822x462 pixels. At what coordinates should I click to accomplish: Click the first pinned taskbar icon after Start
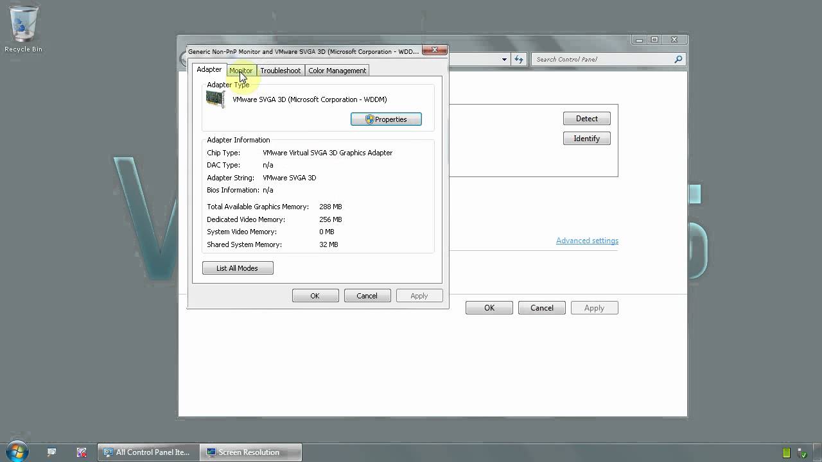point(51,452)
